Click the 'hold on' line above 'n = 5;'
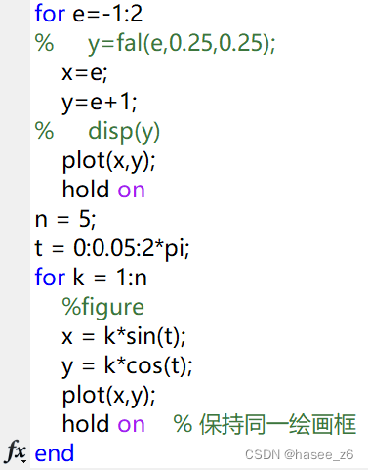368x470 pixels. 103,190
